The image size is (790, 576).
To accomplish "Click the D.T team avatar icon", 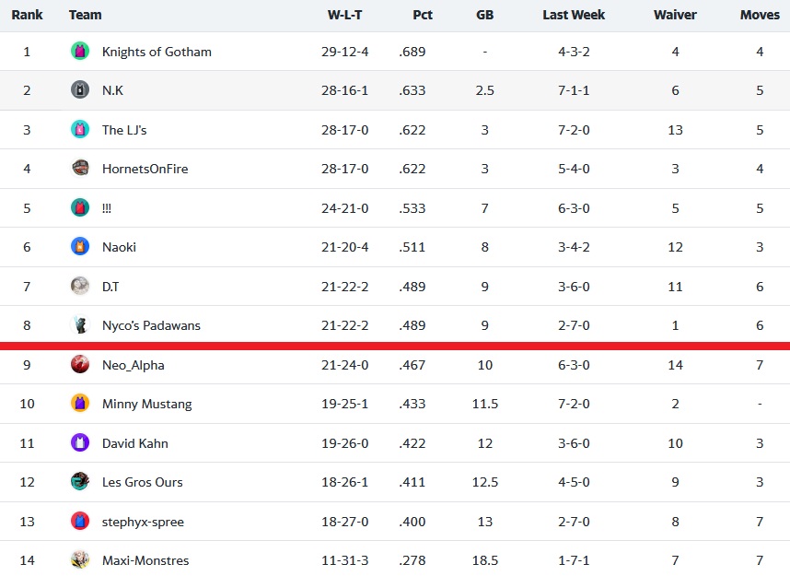I will (x=79, y=287).
